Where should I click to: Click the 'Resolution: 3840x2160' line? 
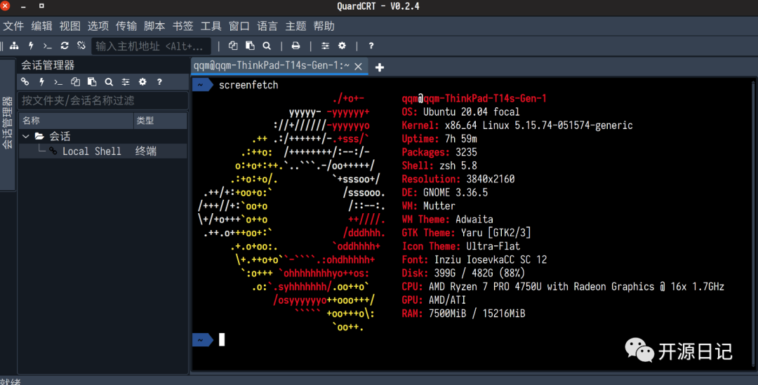pos(458,180)
